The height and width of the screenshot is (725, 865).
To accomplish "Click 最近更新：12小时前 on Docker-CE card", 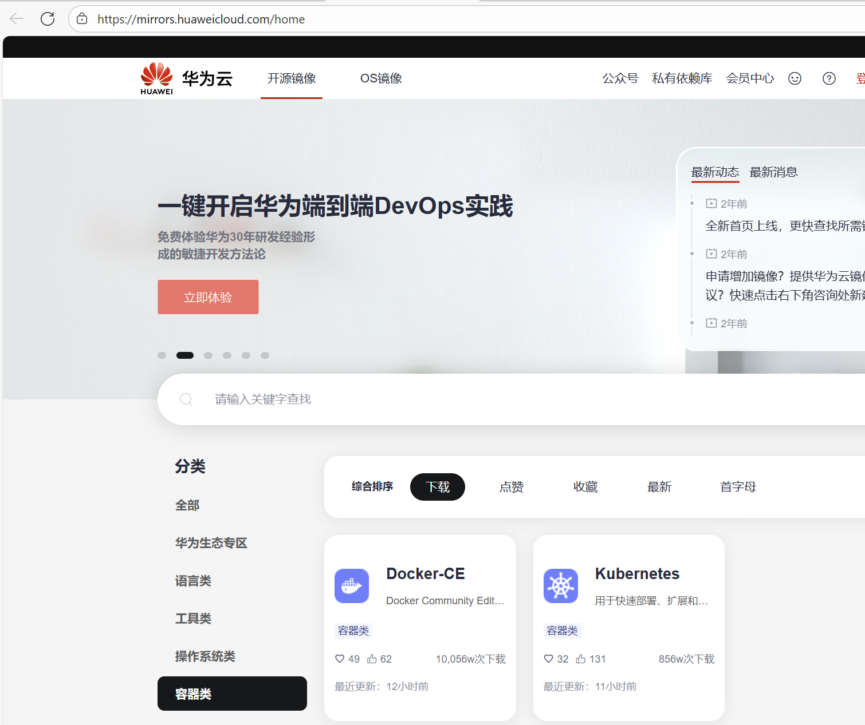I will 382,686.
